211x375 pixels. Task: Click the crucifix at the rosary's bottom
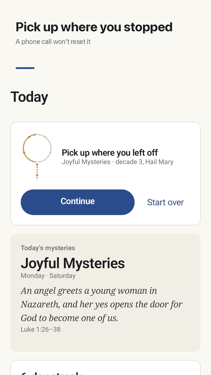[x=37, y=178]
